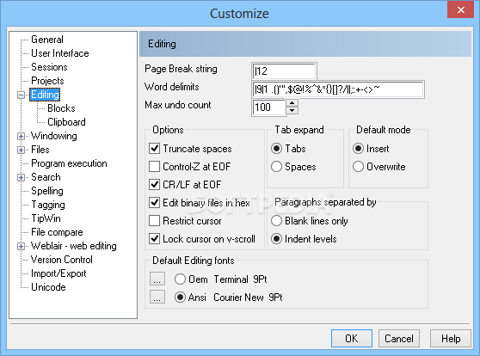Expand Weblair - web editing node

pyautogui.click(x=21, y=247)
